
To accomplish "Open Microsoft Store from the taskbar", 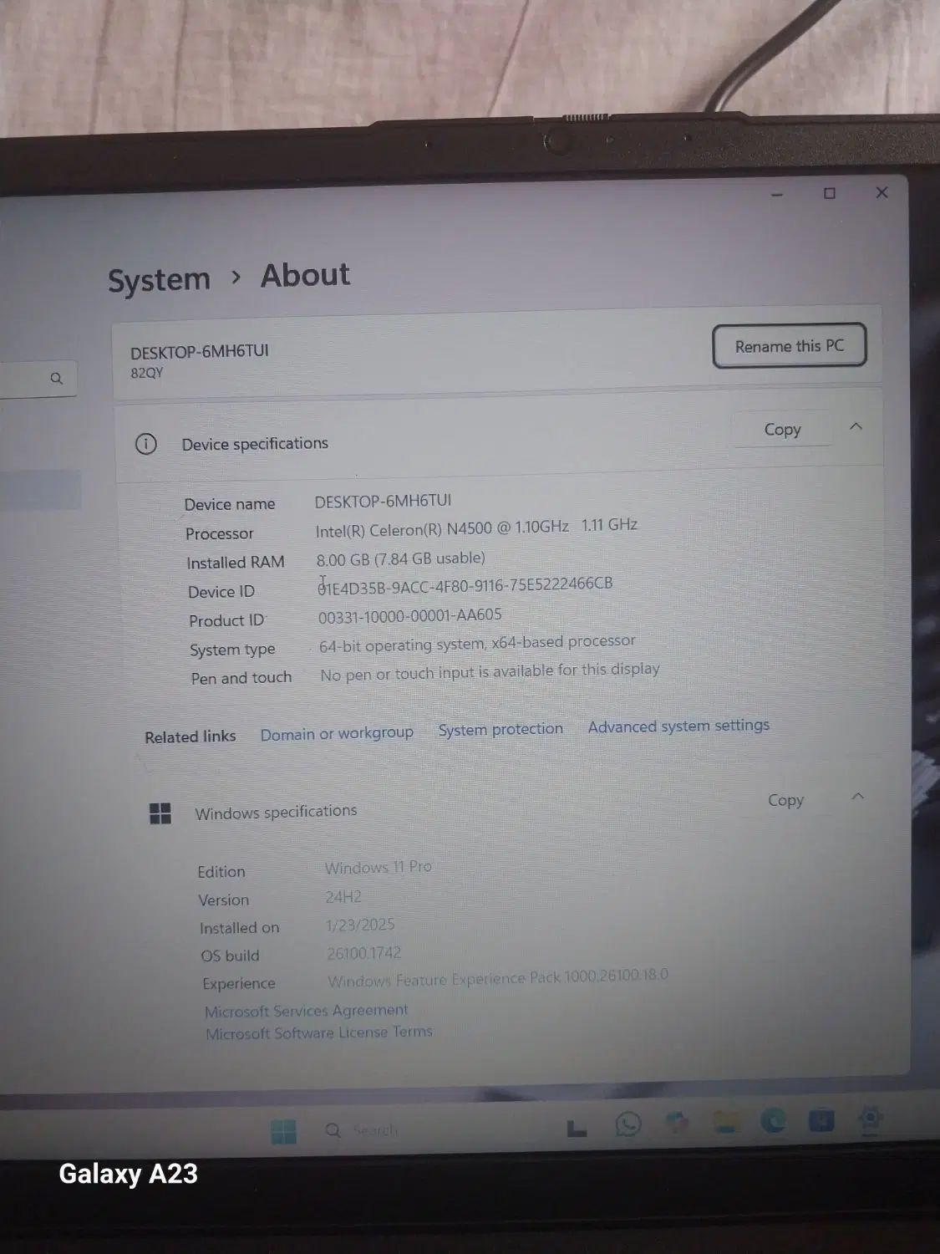I will tap(821, 1120).
